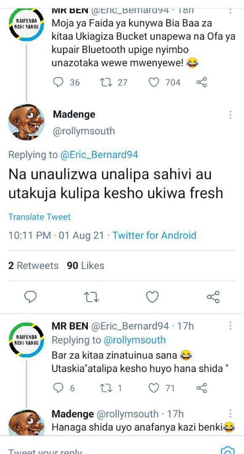
Task: Open replies on the Bia Baa tweet
Action: coord(66,82)
